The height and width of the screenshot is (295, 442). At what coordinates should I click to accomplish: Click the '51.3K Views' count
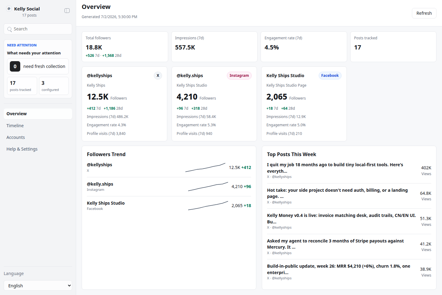point(426,221)
